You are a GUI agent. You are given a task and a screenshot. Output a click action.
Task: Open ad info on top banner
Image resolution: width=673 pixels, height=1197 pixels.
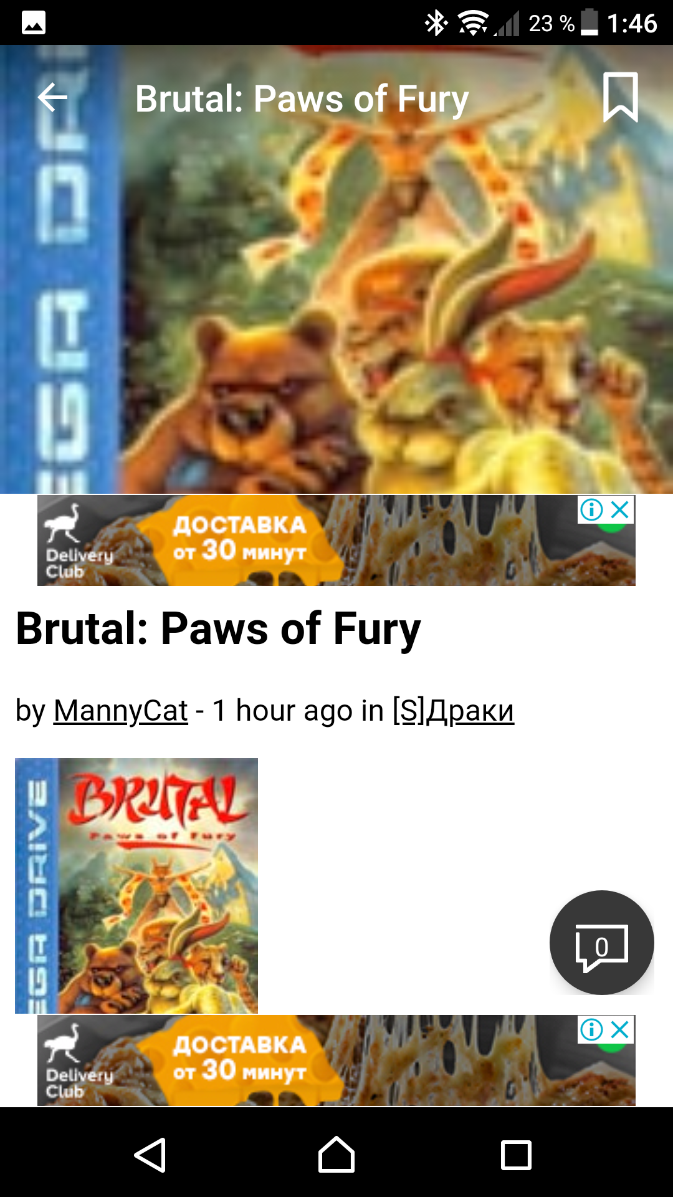point(592,510)
